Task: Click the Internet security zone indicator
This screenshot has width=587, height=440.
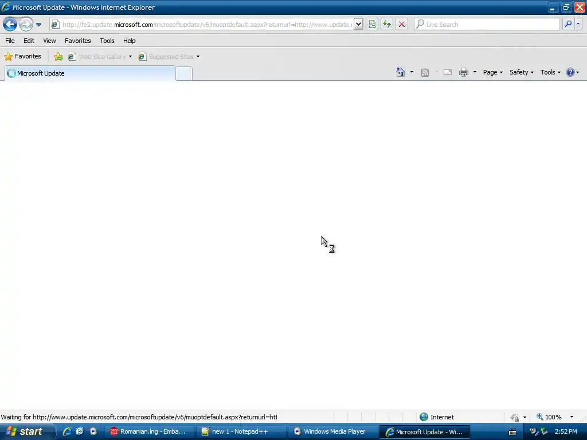Action: (437, 417)
